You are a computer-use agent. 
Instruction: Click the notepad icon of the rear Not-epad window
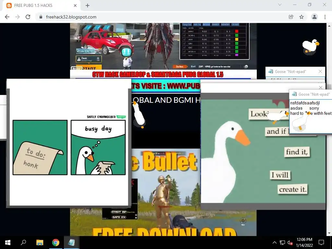[x=270, y=71]
